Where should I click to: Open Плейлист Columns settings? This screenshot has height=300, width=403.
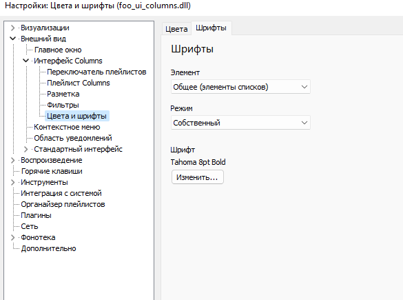point(79,83)
